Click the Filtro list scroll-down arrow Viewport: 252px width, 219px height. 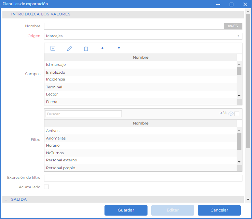click(239, 162)
